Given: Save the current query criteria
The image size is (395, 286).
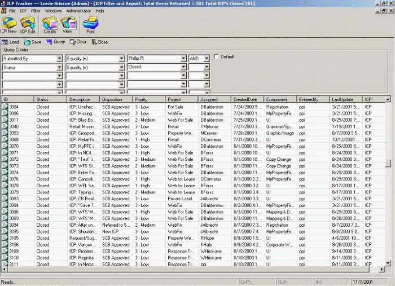Looking at the screenshot, I should click(x=33, y=42).
